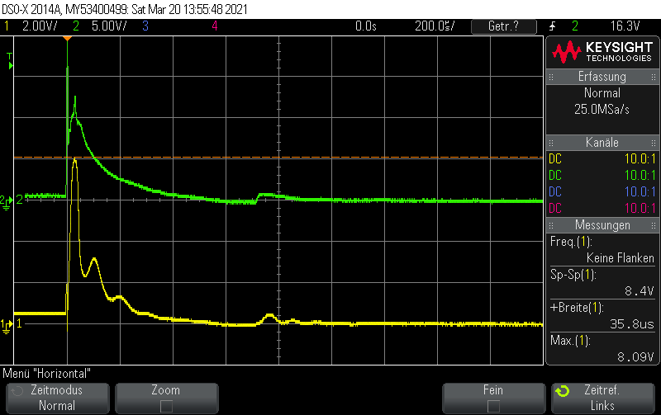Expand the Messungen panel header
The image size is (661, 415).
coord(602,225)
